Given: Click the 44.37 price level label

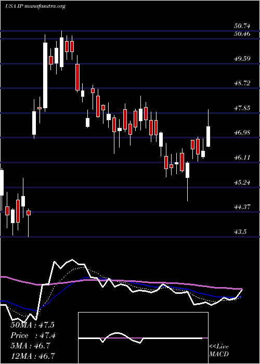Looking at the screenshot, I should (242, 206).
